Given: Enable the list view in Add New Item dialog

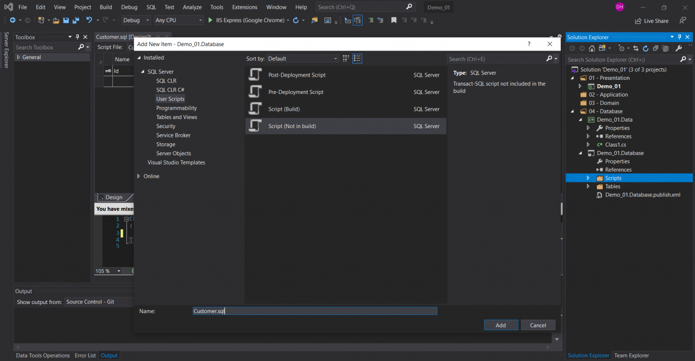Looking at the screenshot, I should pyautogui.click(x=357, y=58).
